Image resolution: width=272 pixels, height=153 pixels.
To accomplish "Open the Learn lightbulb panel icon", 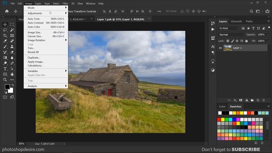I will pos(213,61).
